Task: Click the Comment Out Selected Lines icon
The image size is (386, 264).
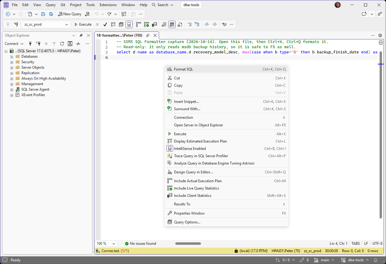Action: (x=190, y=24)
